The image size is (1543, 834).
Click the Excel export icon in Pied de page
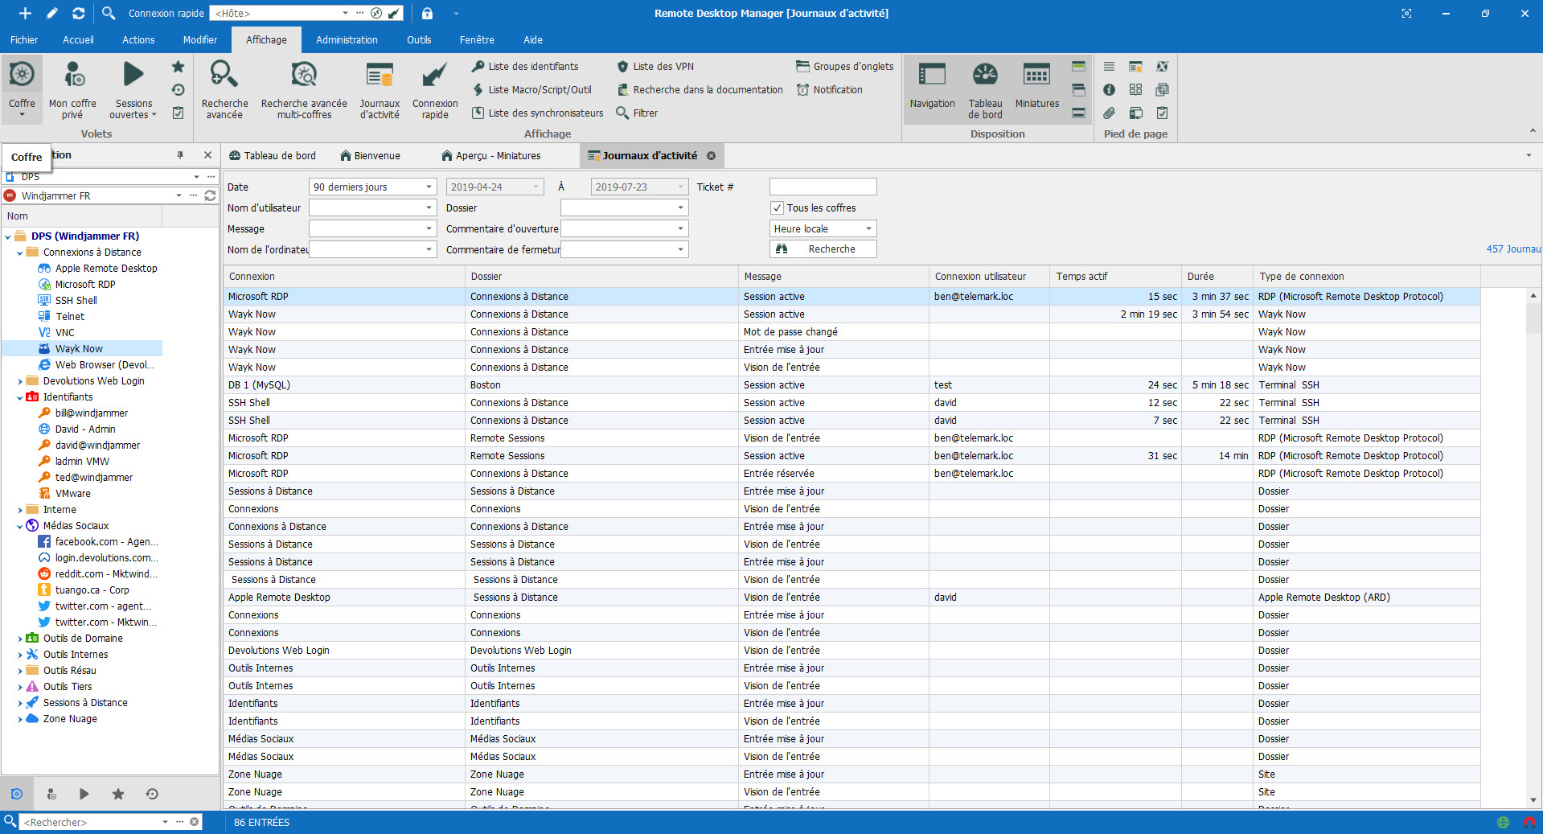1162,67
